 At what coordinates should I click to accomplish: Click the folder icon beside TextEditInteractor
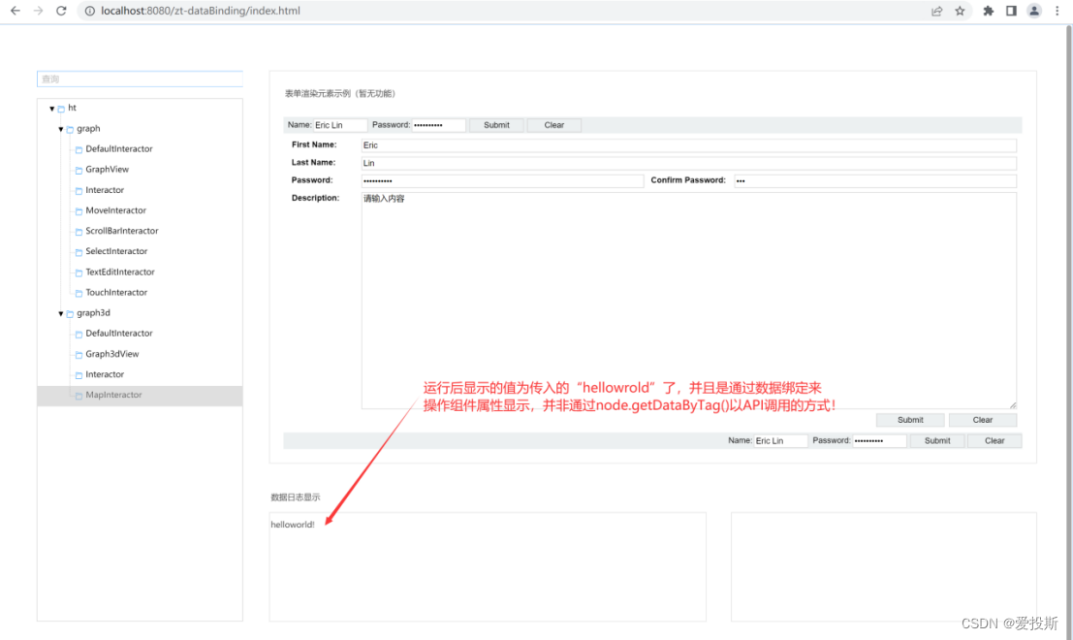pos(77,272)
